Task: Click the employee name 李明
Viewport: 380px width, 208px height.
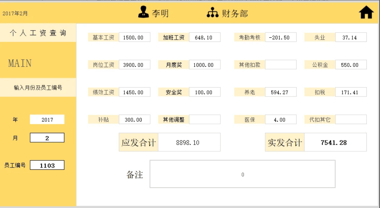Action: point(160,13)
